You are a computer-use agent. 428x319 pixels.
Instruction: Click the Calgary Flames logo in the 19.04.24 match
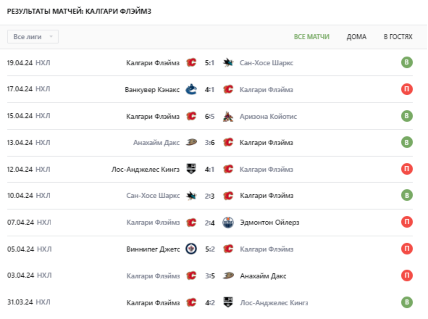(x=191, y=63)
